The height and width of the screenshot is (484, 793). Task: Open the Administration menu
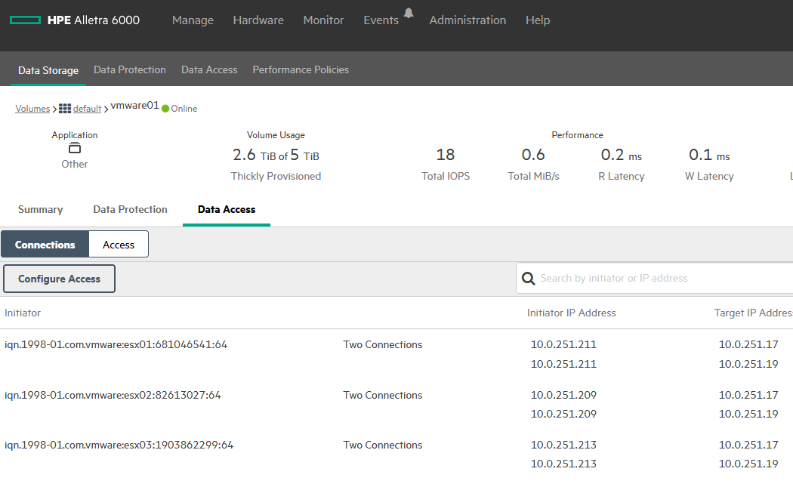[467, 20]
